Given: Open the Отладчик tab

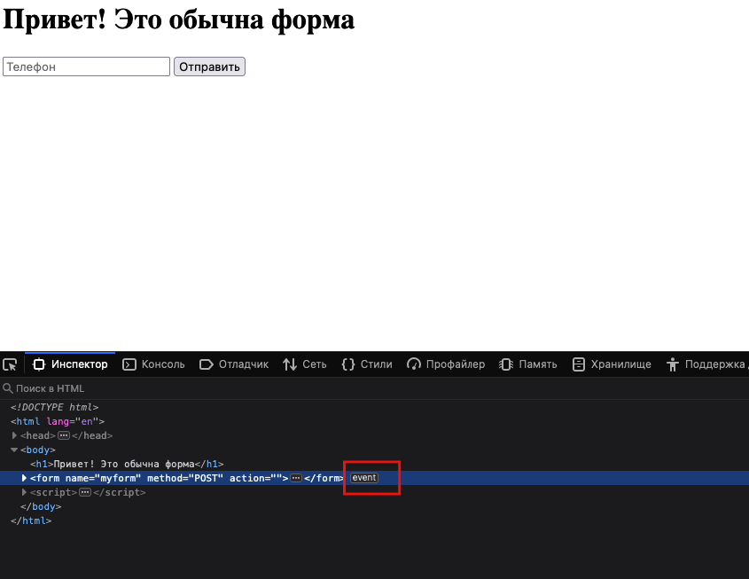Looking at the screenshot, I should pos(234,364).
